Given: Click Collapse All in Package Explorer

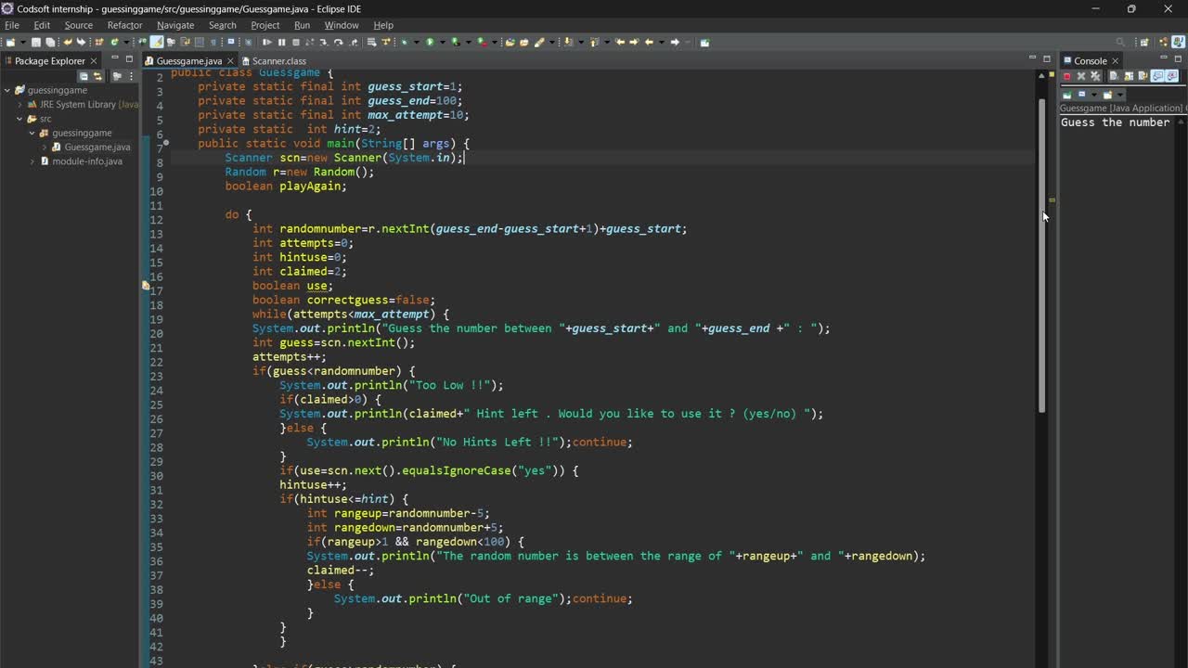Looking at the screenshot, I should click(x=84, y=76).
